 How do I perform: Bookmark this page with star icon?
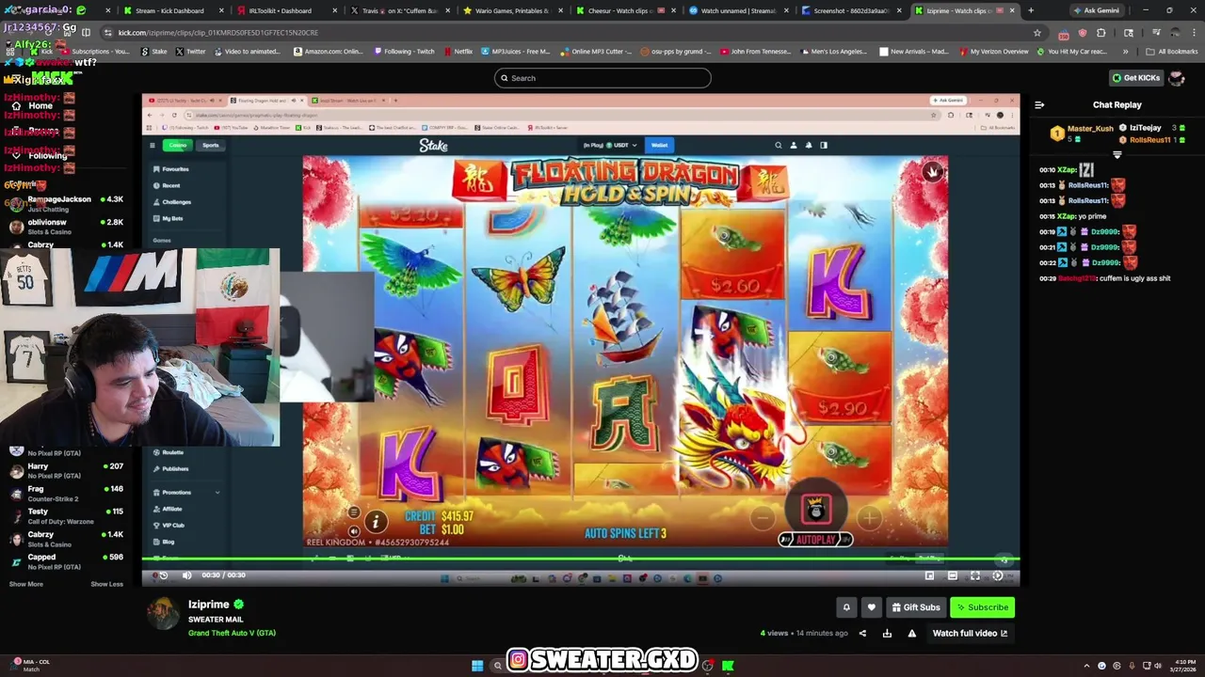coord(1037,32)
